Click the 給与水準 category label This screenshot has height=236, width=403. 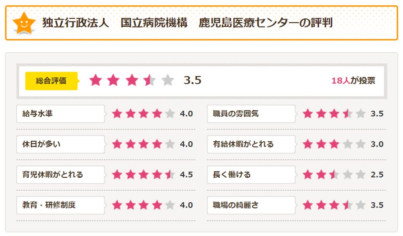coord(60,114)
